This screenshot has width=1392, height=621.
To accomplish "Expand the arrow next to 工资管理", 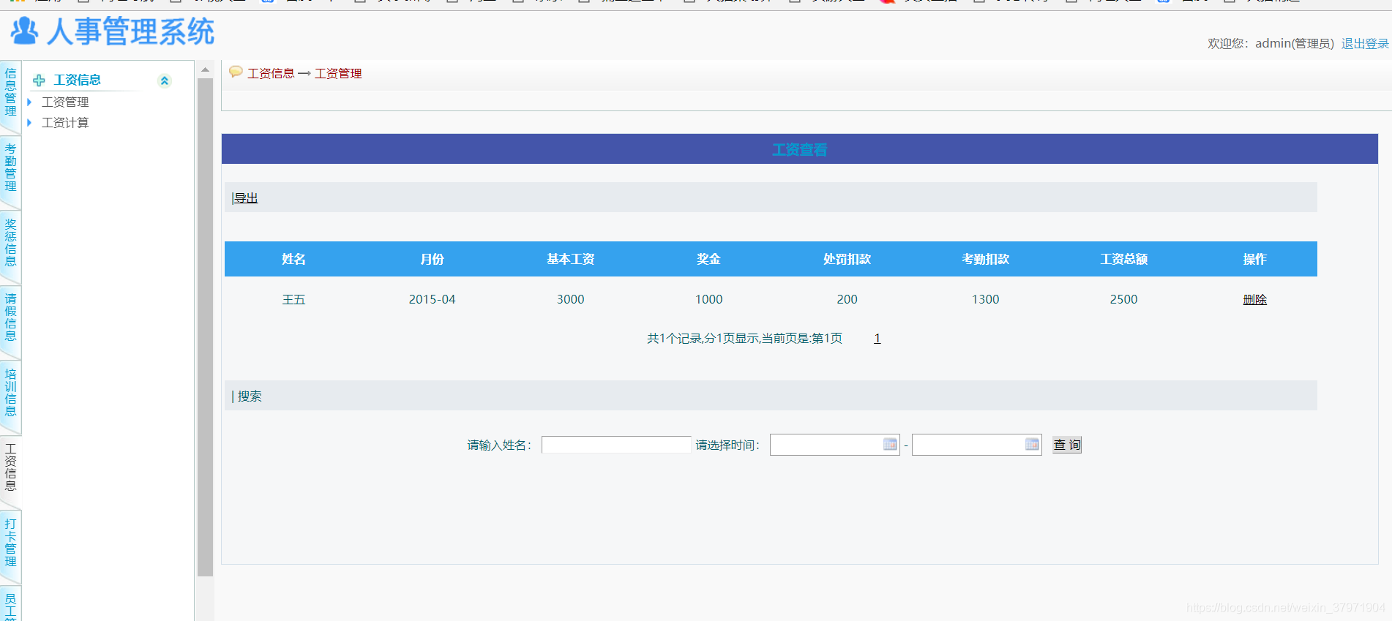I will 29,102.
